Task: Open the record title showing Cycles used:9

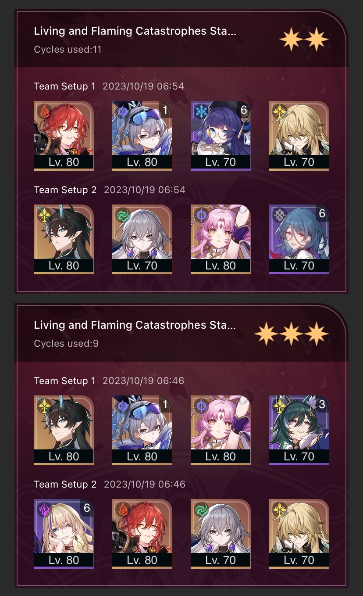Action: click(x=135, y=325)
